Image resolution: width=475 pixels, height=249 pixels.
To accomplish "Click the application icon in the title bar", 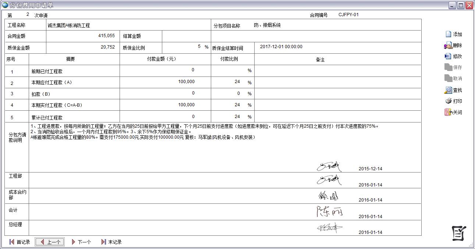I will coord(5,5).
